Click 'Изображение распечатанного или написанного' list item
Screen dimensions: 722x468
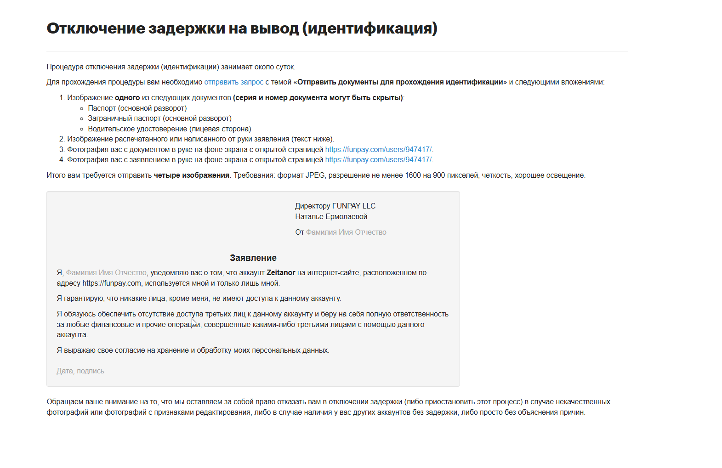point(200,139)
